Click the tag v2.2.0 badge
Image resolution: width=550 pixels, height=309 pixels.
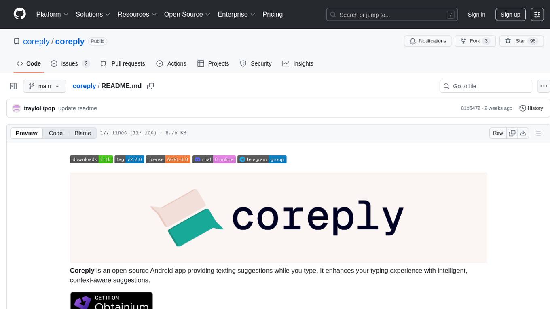point(129,159)
